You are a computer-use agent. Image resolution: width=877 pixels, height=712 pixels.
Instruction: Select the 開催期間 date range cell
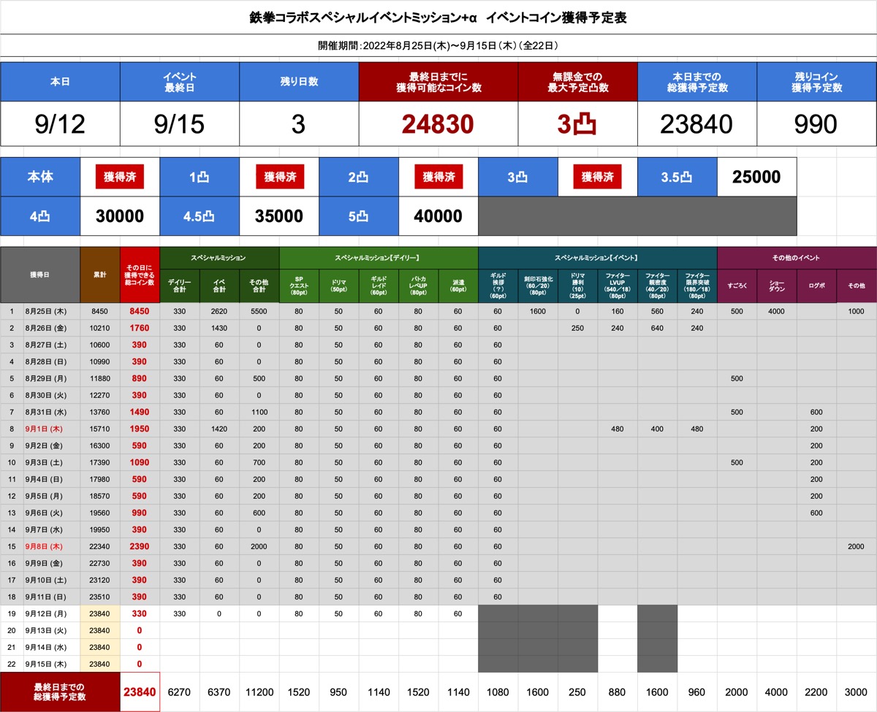click(x=438, y=45)
